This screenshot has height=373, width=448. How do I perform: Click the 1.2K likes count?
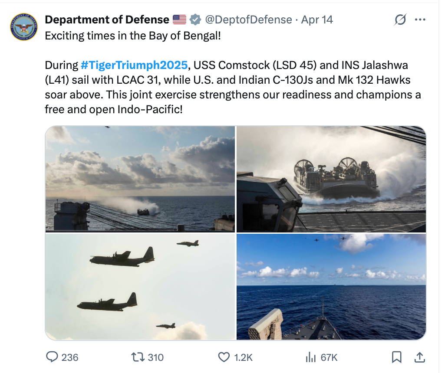click(x=243, y=357)
